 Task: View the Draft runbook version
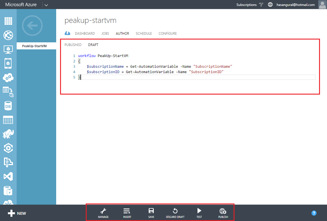[x=93, y=45]
